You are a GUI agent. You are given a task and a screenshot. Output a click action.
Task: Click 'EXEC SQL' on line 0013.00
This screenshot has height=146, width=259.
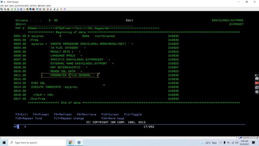coord(38,83)
